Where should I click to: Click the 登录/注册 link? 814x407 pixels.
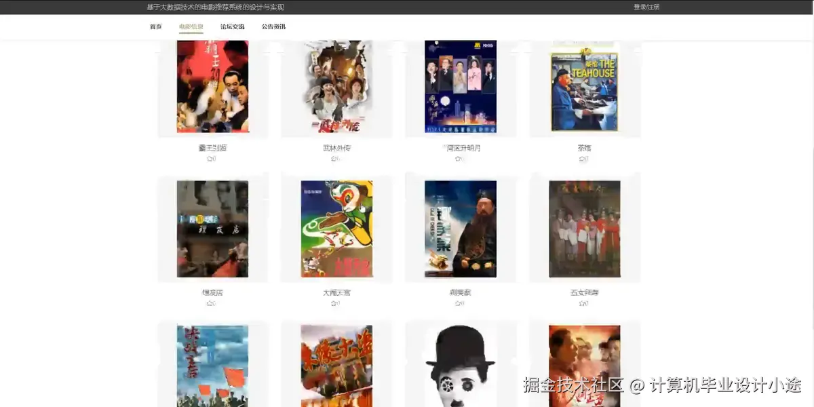(x=646, y=7)
